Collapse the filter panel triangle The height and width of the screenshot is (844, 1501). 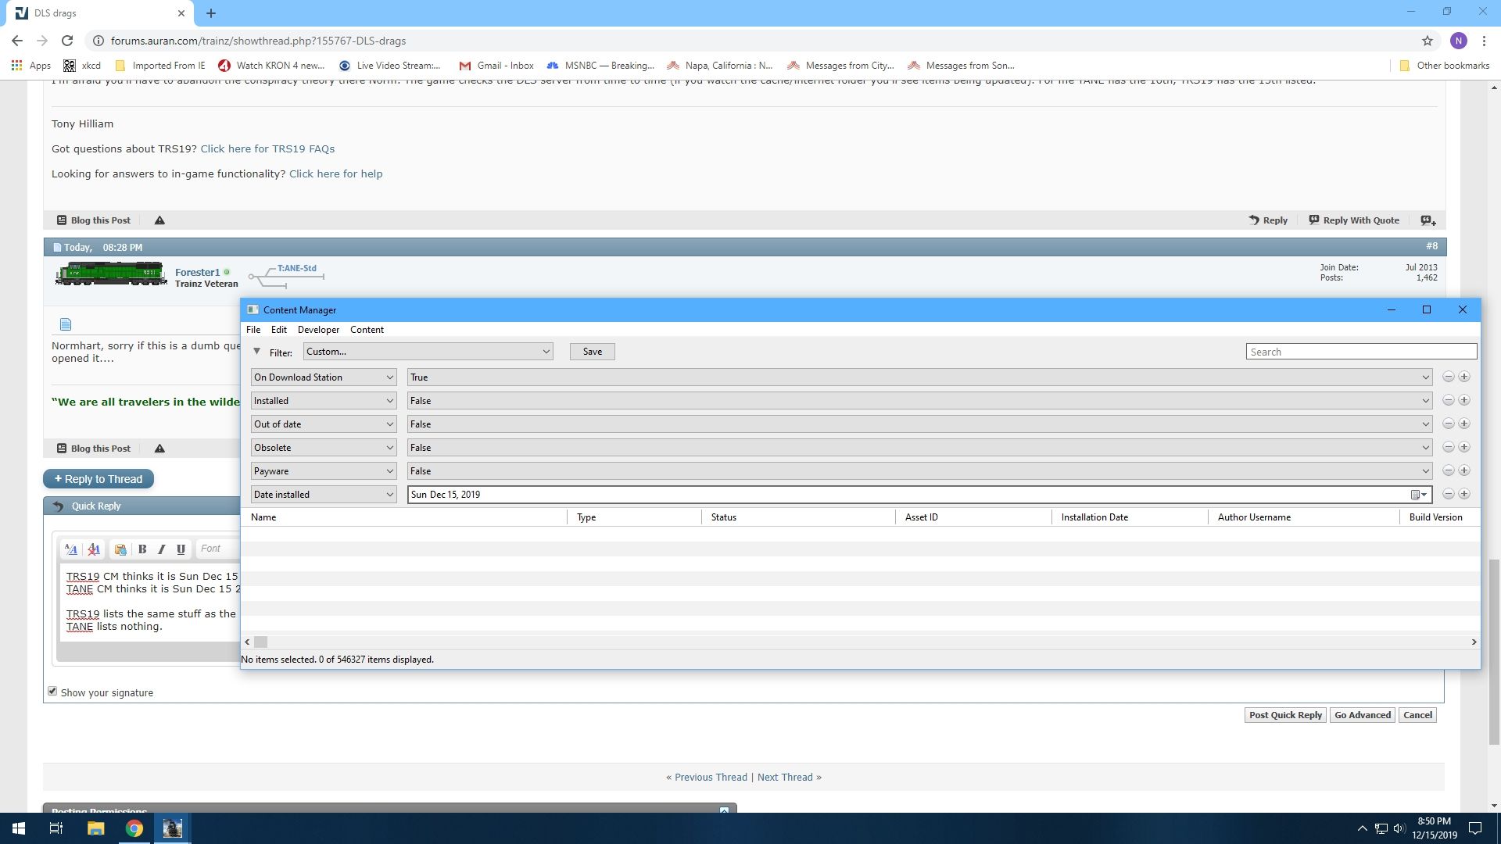point(256,352)
